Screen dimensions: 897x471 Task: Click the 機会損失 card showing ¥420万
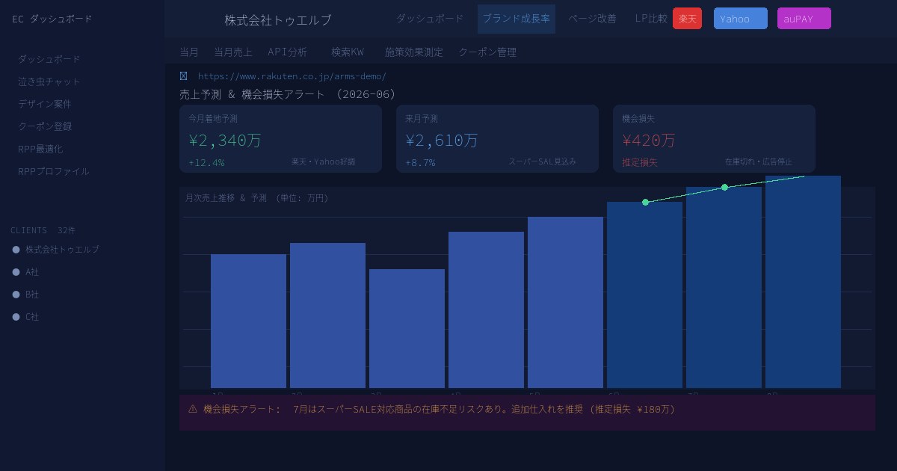(714, 138)
